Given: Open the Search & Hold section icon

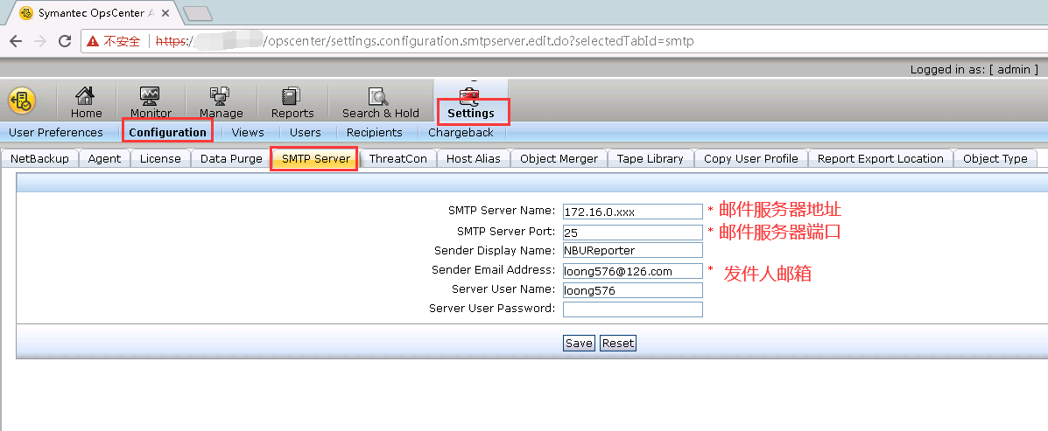Looking at the screenshot, I should (379, 96).
